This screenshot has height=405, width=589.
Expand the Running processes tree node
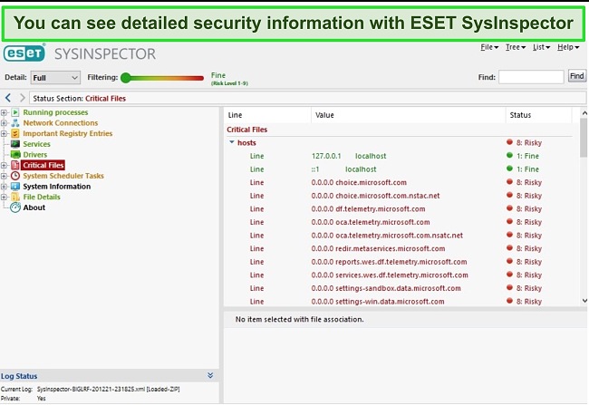tap(5, 112)
